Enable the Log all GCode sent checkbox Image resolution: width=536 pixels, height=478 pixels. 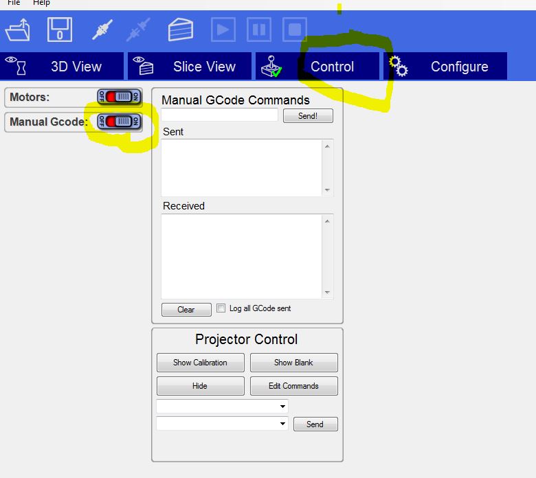point(221,308)
